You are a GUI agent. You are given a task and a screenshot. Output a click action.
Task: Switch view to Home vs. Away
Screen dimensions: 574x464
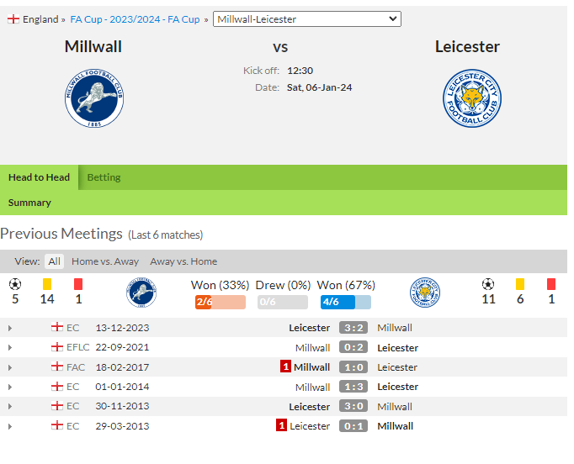point(105,261)
